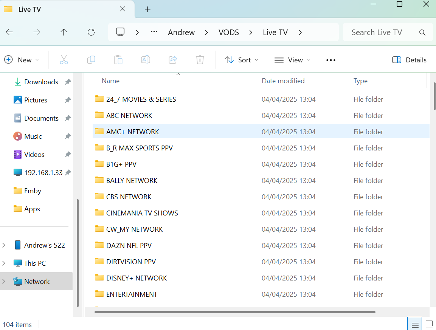Switch to large thumbnails view in status bar
The width and height of the screenshot is (436, 330).
click(429, 324)
